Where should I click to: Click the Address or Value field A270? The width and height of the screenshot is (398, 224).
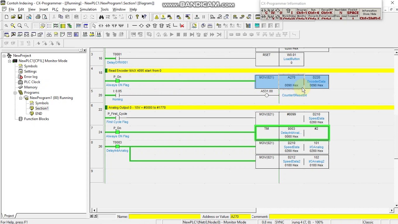240,217
